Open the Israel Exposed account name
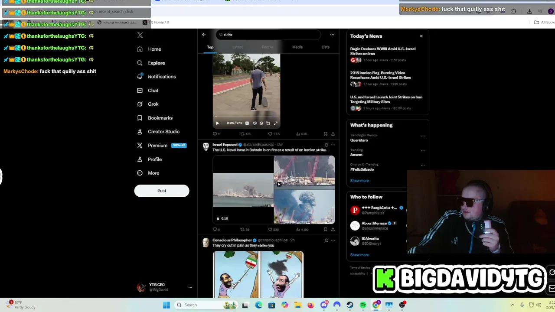Viewport: 555px width, 312px height. (x=225, y=145)
